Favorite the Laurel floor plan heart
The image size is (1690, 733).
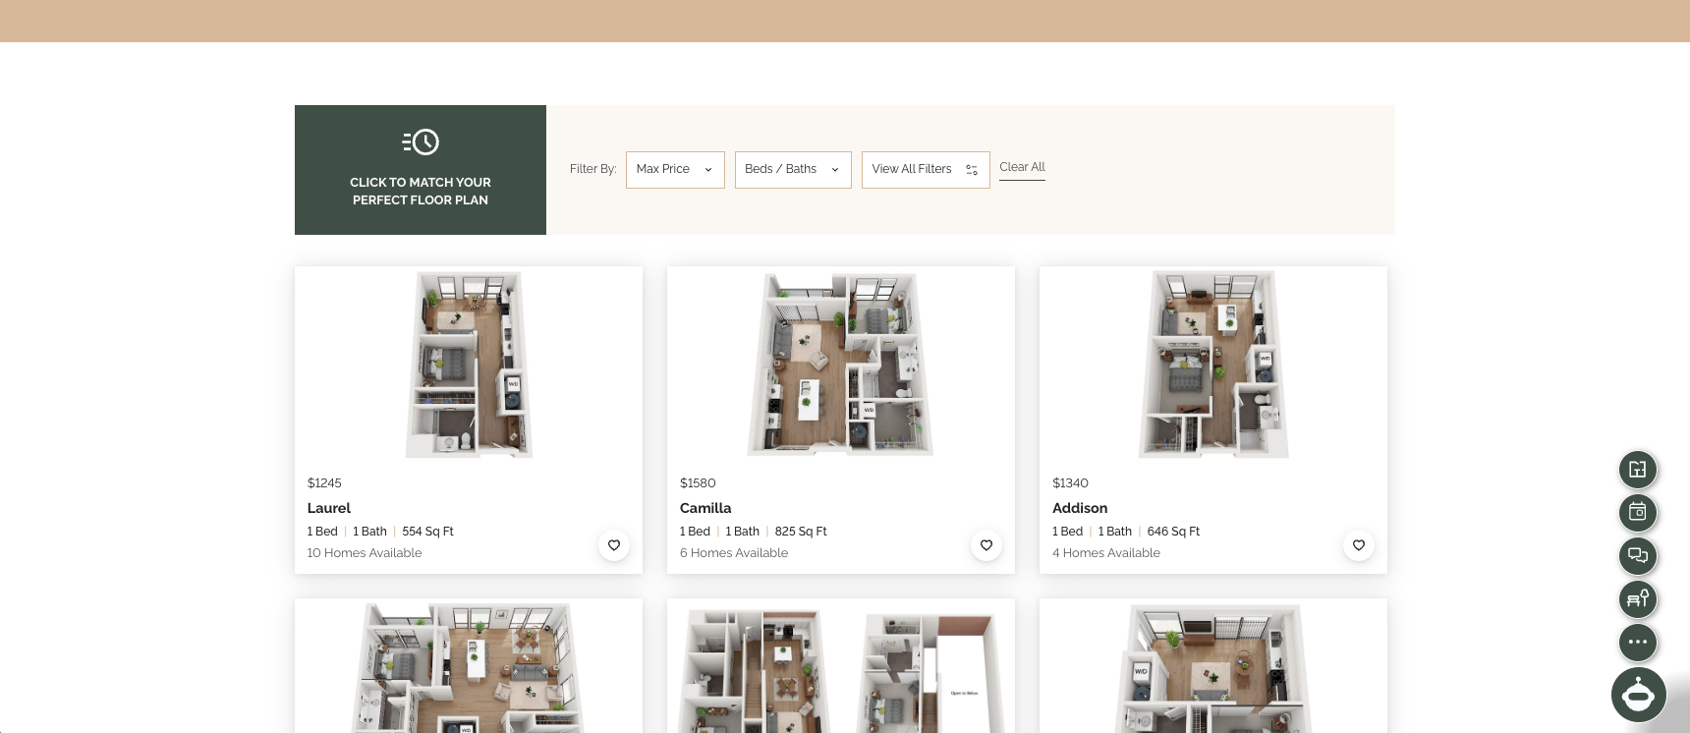tap(614, 545)
